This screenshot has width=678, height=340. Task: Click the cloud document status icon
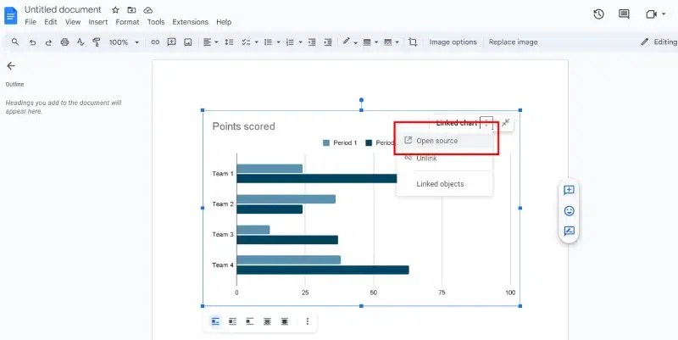click(x=147, y=10)
